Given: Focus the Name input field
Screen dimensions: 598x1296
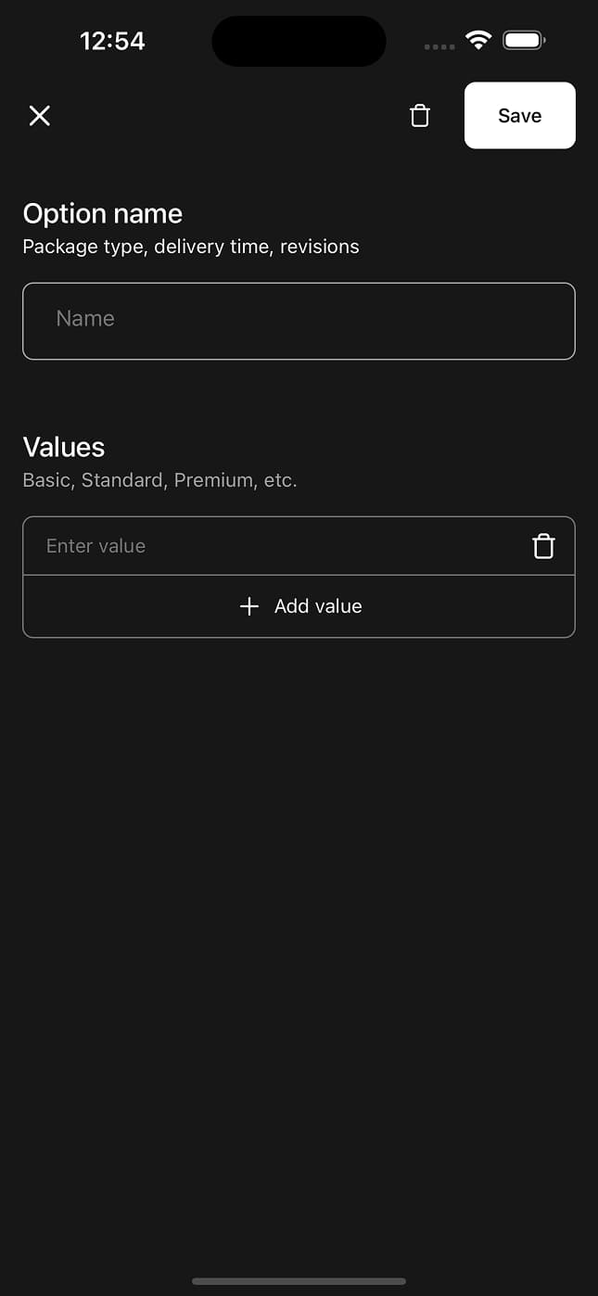Looking at the screenshot, I should pos(299,320).
